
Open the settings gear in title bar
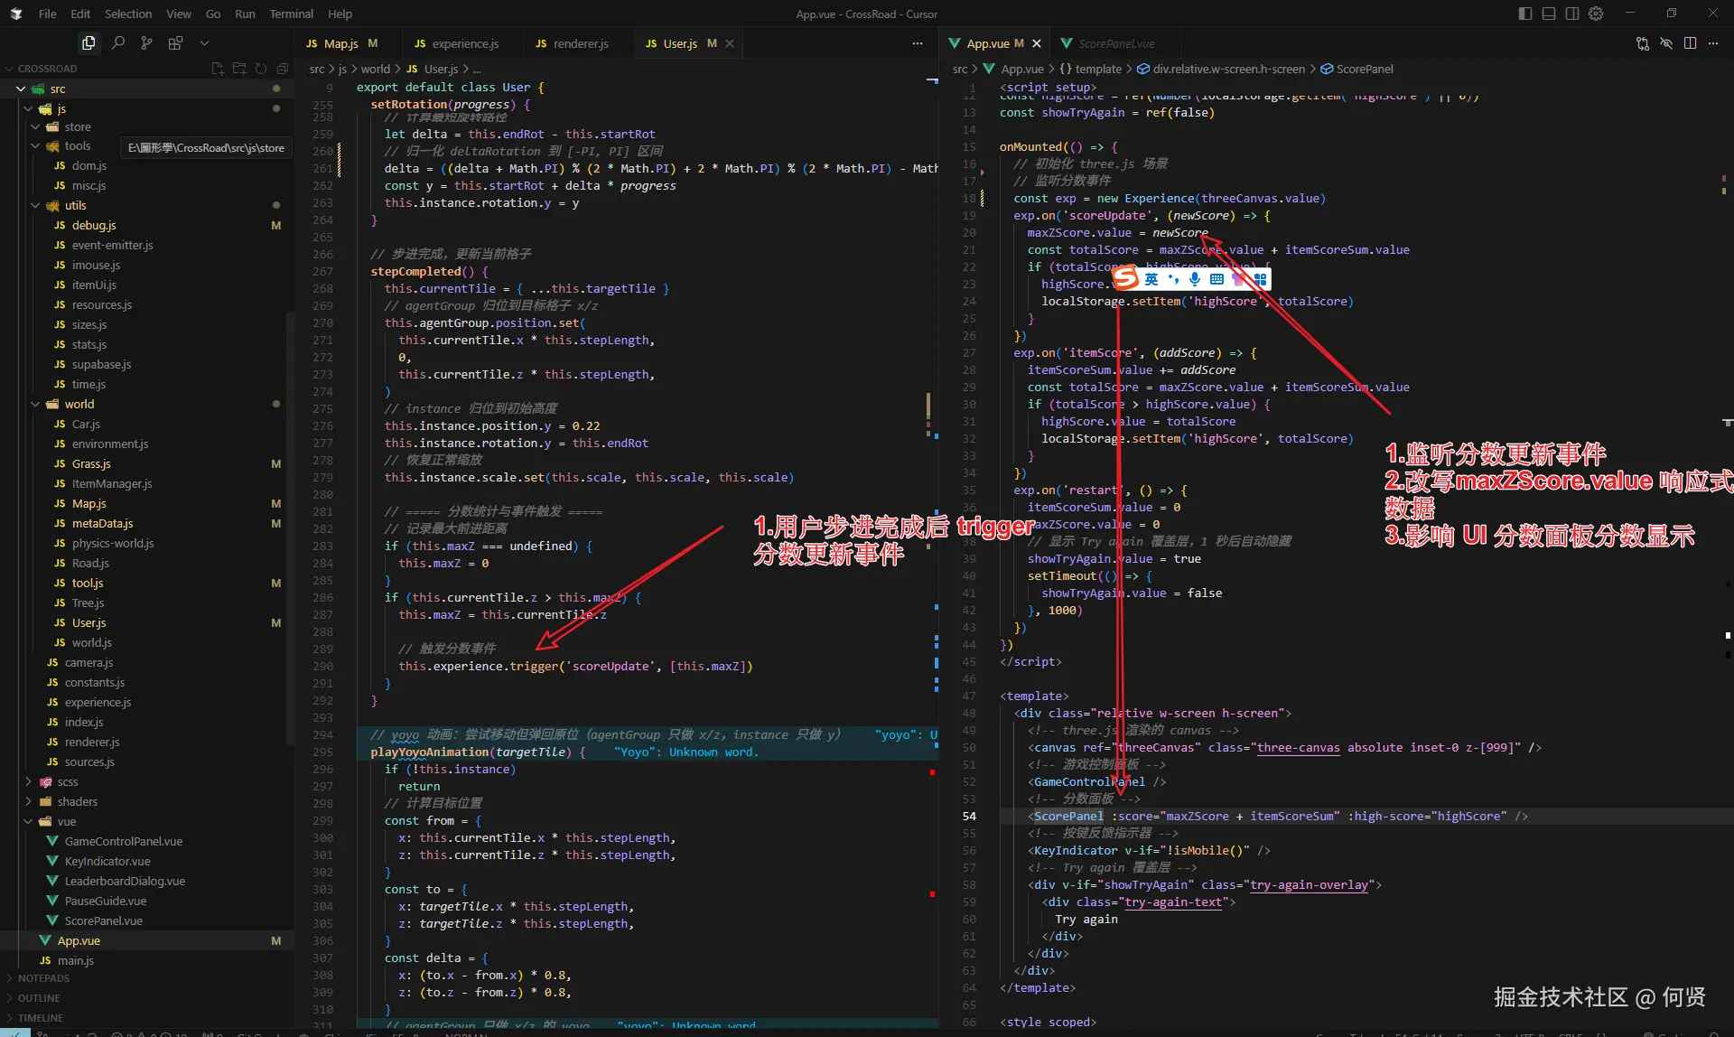[1596, 14]
